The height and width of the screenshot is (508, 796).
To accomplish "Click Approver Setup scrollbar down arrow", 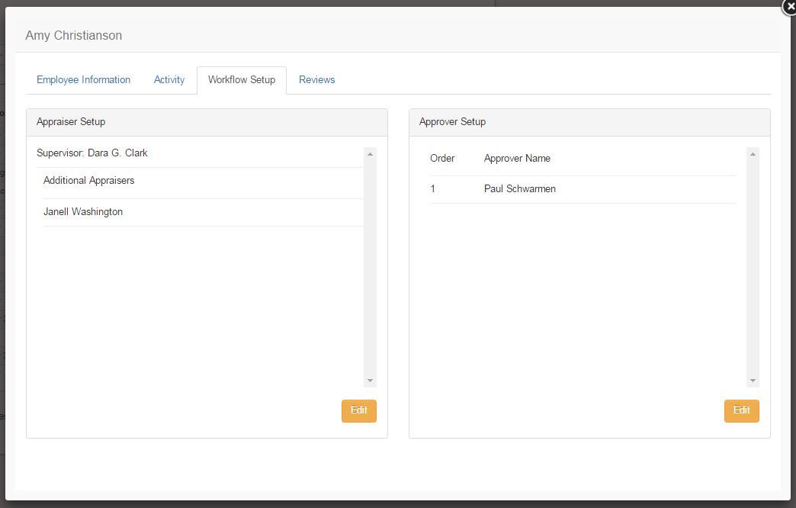I will tap(753, 381).
